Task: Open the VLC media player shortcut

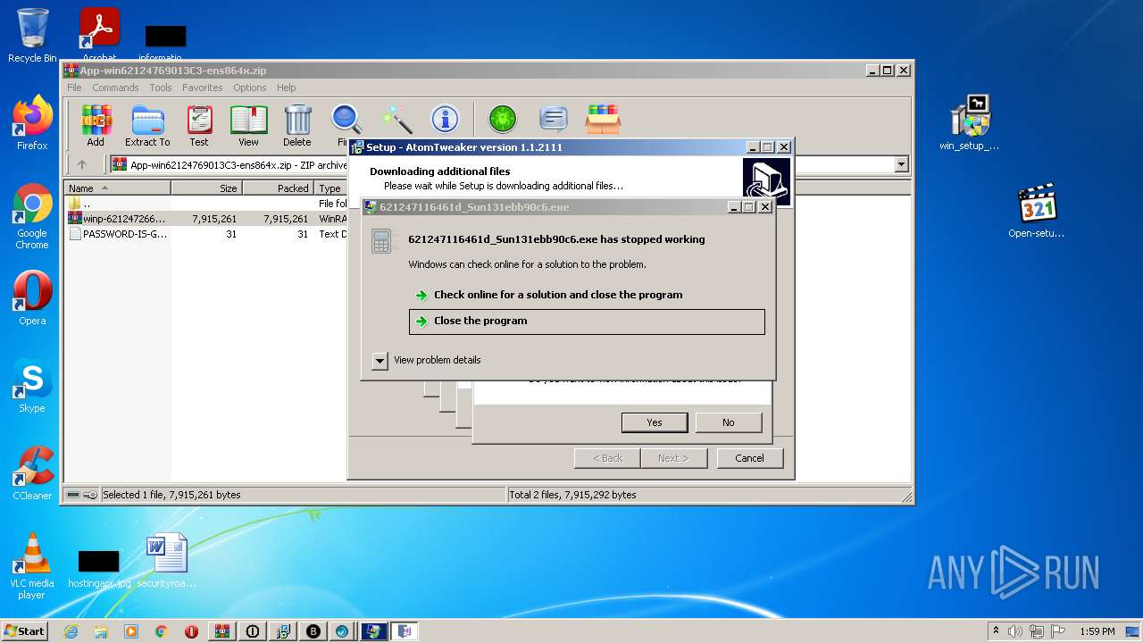Action: (x=32, y=566)
